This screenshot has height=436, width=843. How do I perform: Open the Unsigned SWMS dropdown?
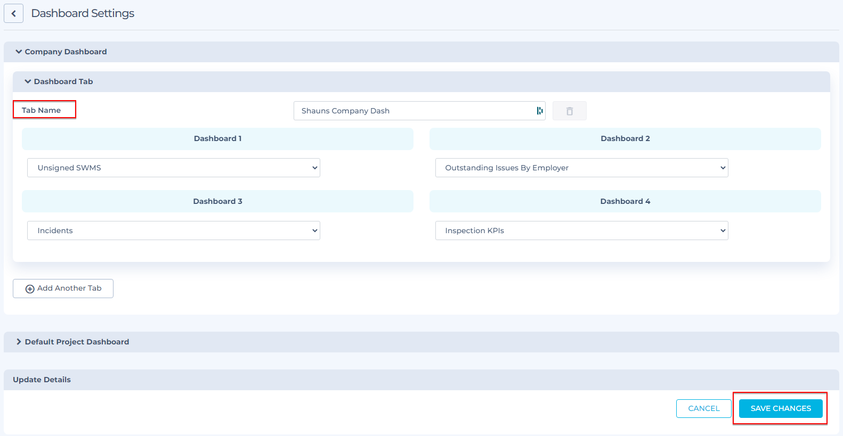coord(173,168)
